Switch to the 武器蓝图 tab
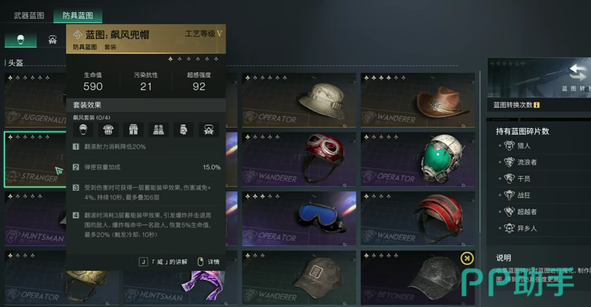 coord(29,15)
